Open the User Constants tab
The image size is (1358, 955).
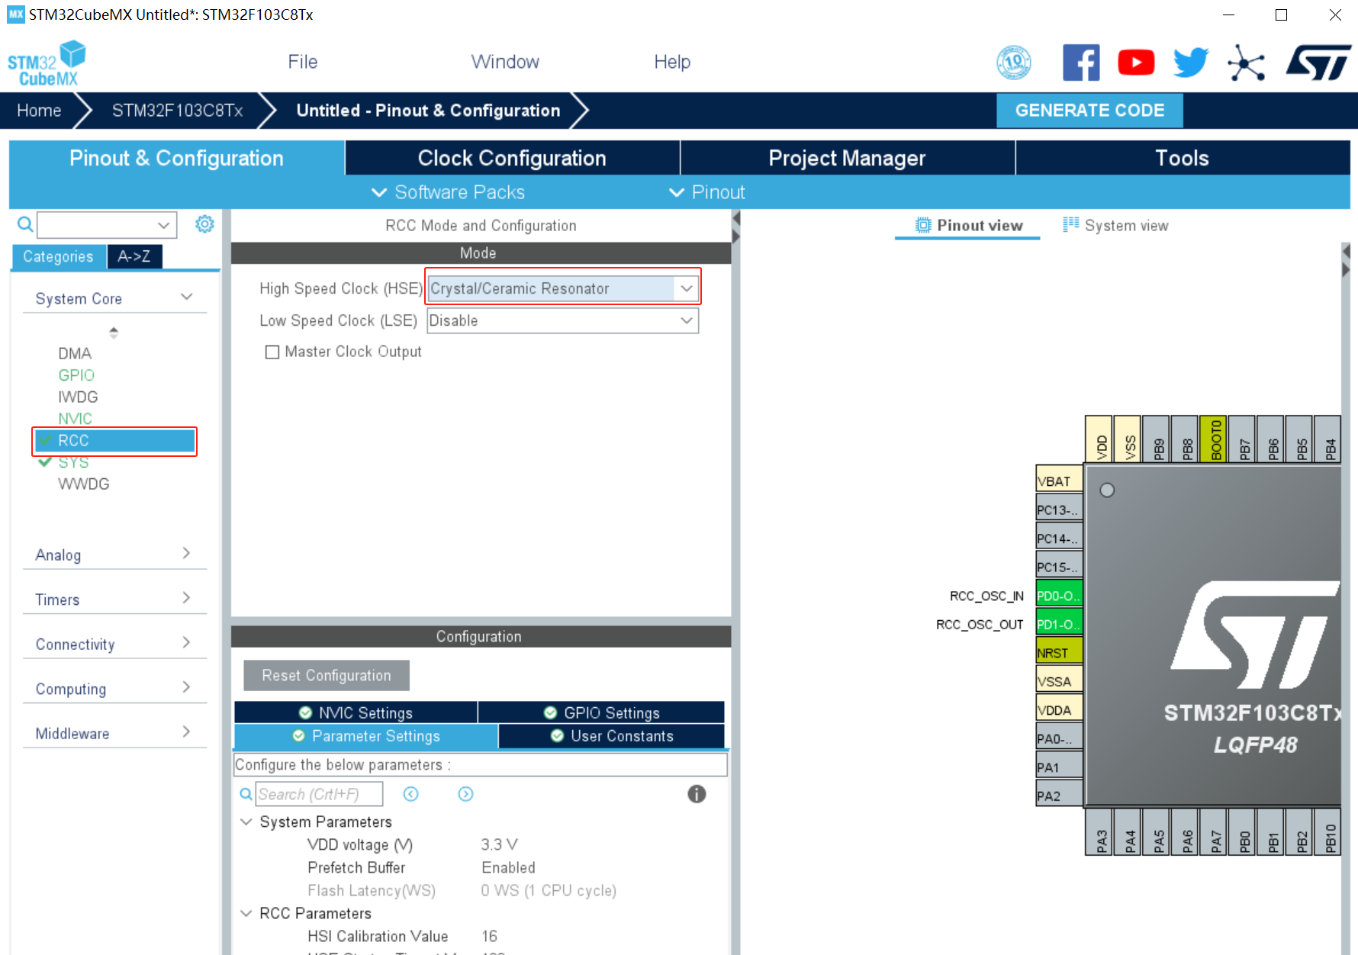click(612, 736)
